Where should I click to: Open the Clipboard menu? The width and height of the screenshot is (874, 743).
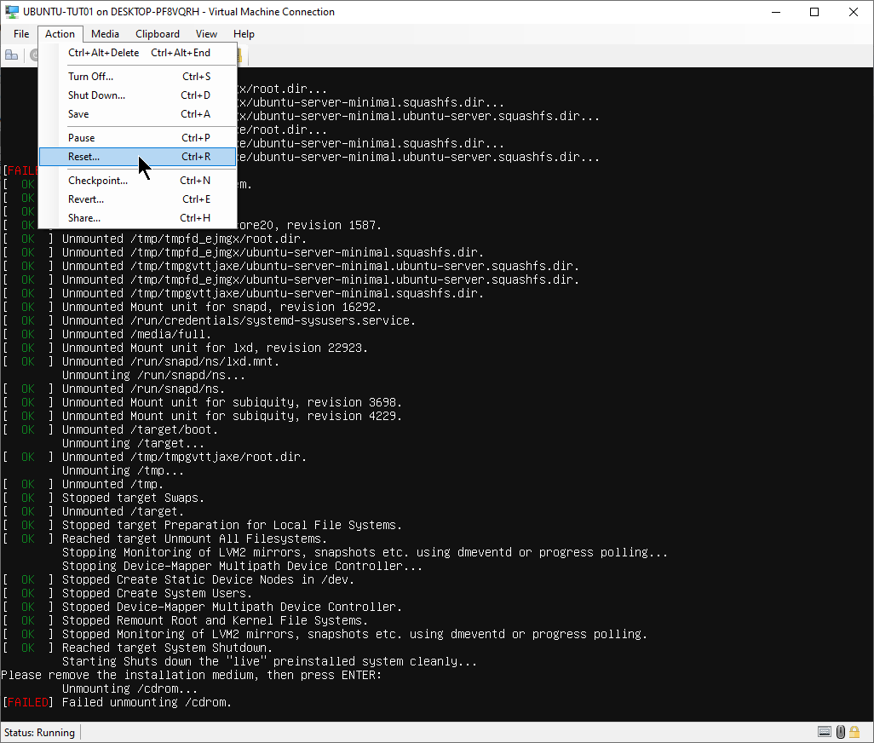click(158, 34)
